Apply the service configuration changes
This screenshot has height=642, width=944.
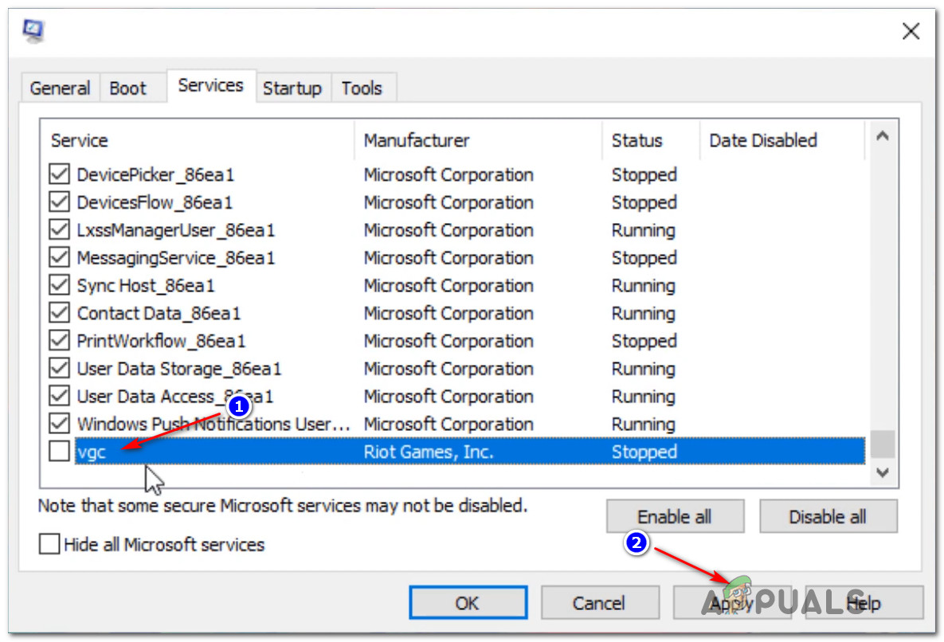(x=732, y=602)
